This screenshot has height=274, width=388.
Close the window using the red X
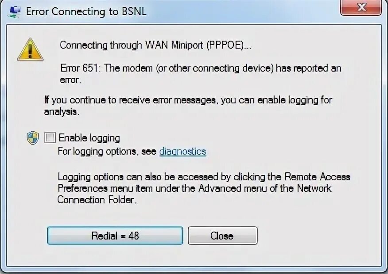point(361,8)
